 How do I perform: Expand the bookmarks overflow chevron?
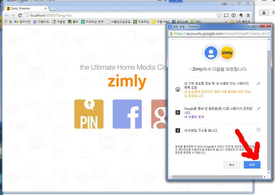coord(226,22)
